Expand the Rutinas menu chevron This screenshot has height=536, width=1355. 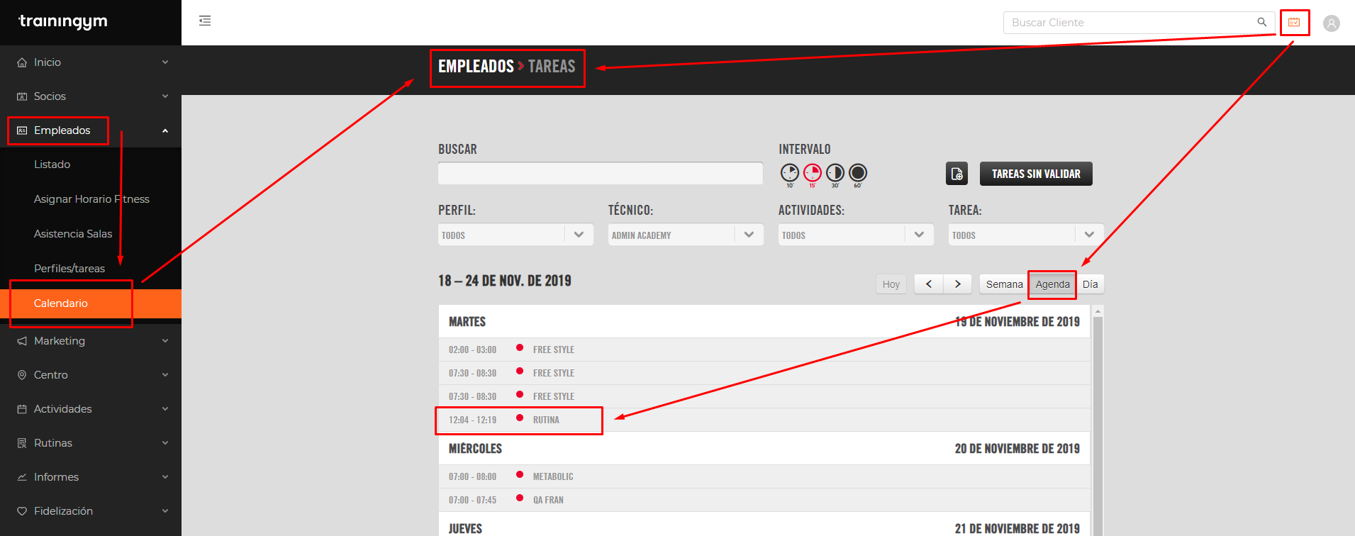(165, 443)
